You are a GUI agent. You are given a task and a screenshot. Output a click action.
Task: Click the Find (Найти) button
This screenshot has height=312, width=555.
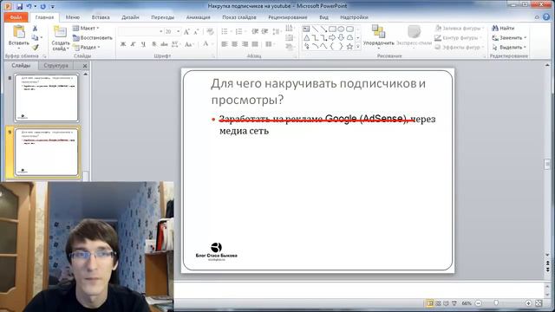503,28
